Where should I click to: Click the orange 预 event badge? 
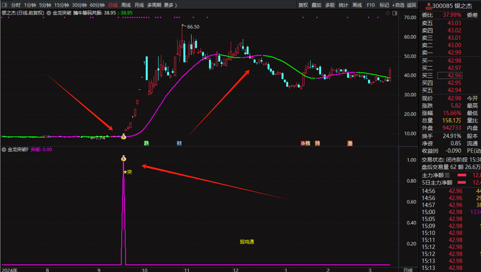click(317, 143)
